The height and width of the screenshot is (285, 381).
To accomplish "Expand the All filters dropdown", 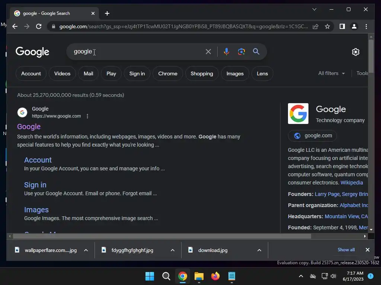I will (x=332, y=73).
